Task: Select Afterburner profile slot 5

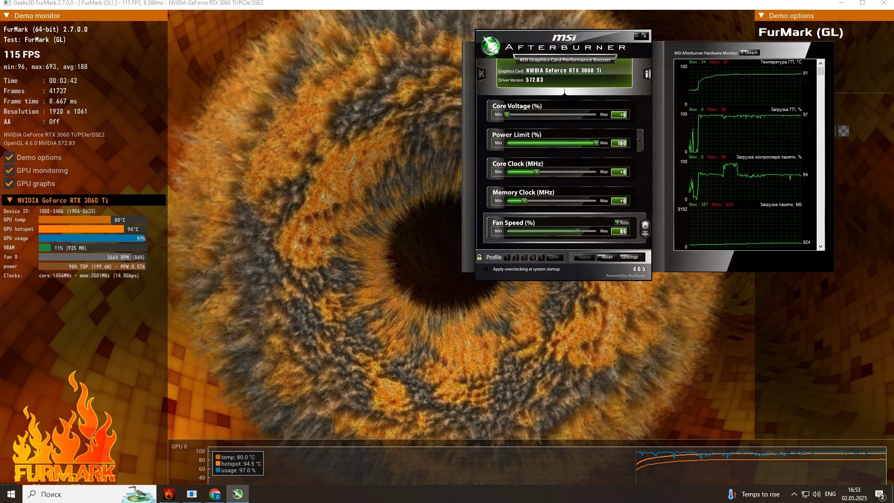Action: [541, 257]
